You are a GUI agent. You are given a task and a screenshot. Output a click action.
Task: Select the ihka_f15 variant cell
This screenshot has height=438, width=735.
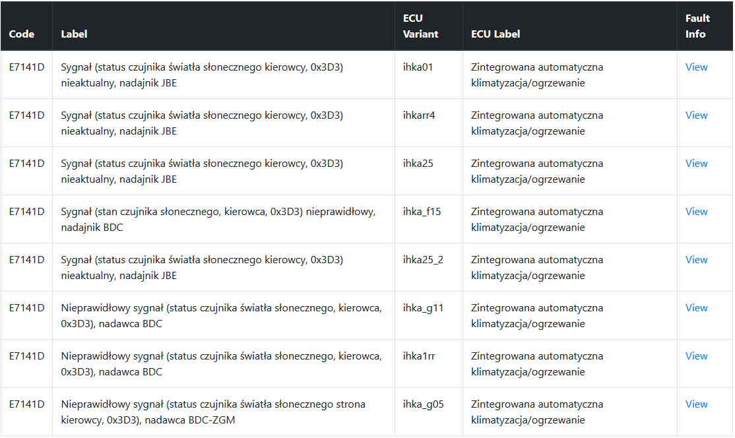point(422,212)
